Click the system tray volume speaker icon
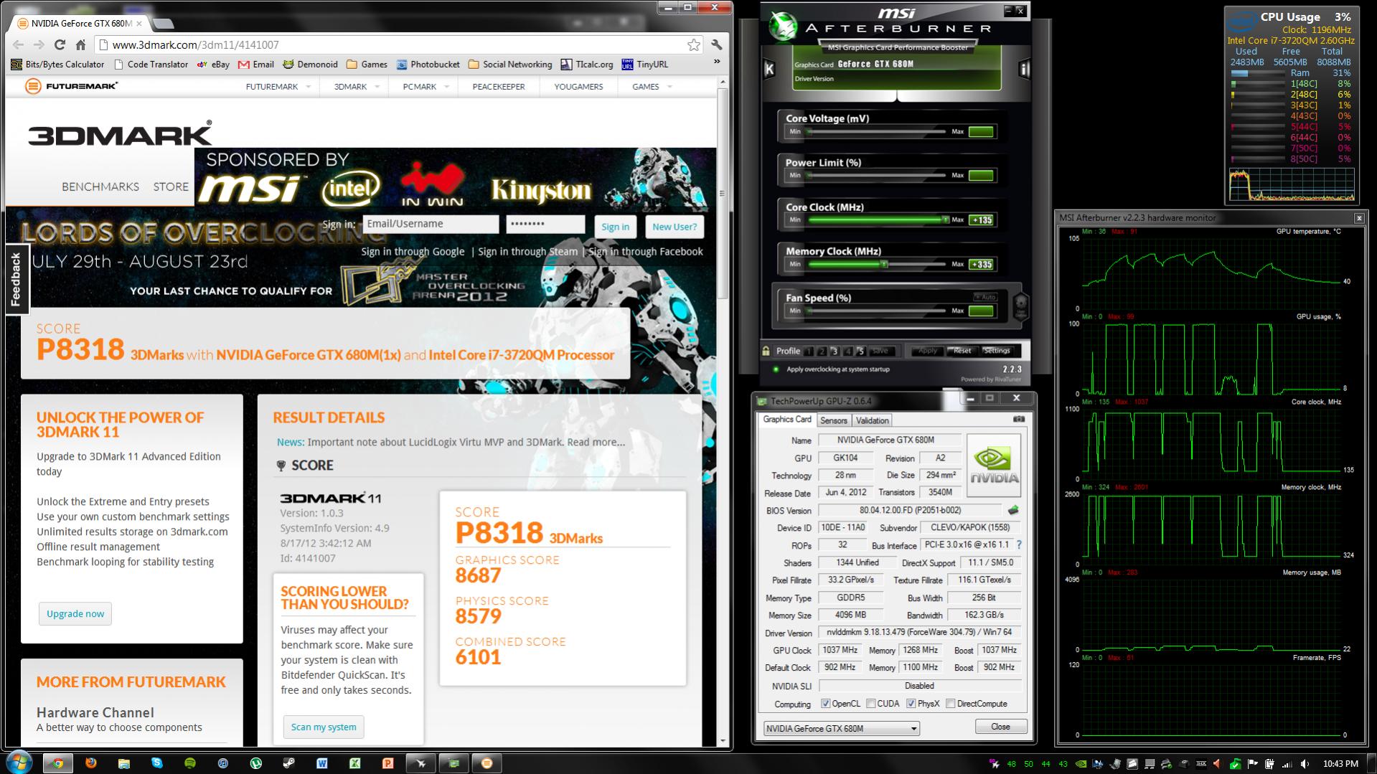The height and width of the screenshot is (774, 1377). click(1305, 764)
